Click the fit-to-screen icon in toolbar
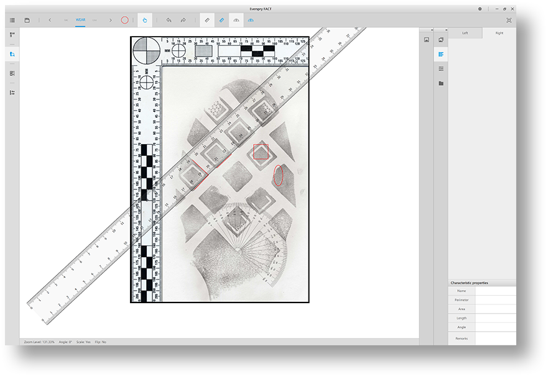 [509, 20]
